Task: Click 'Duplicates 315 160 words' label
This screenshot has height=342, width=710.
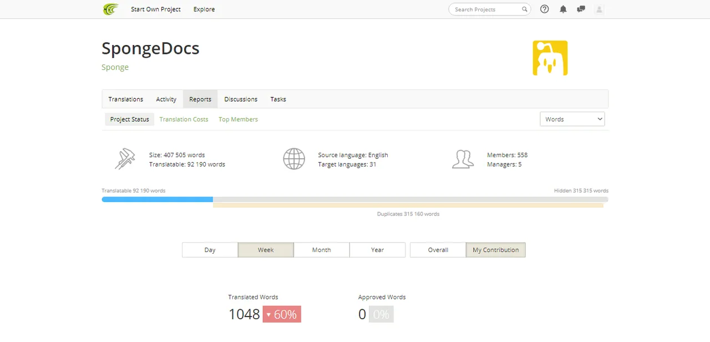Action: 408,214
